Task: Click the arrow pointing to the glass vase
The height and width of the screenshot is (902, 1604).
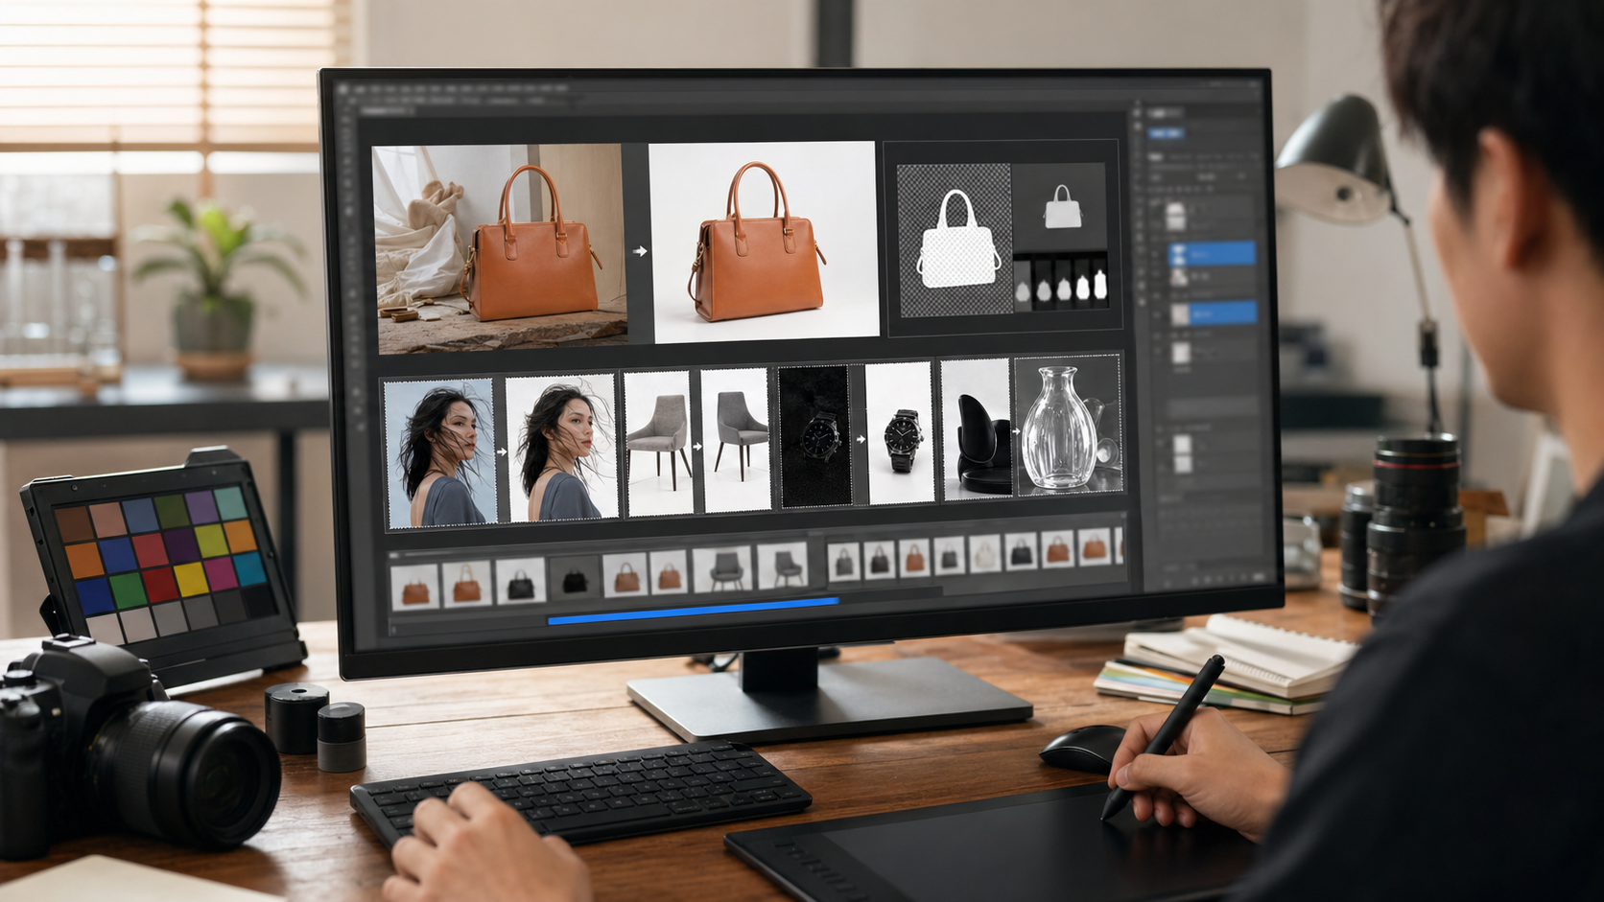Action: (1016, 431)
